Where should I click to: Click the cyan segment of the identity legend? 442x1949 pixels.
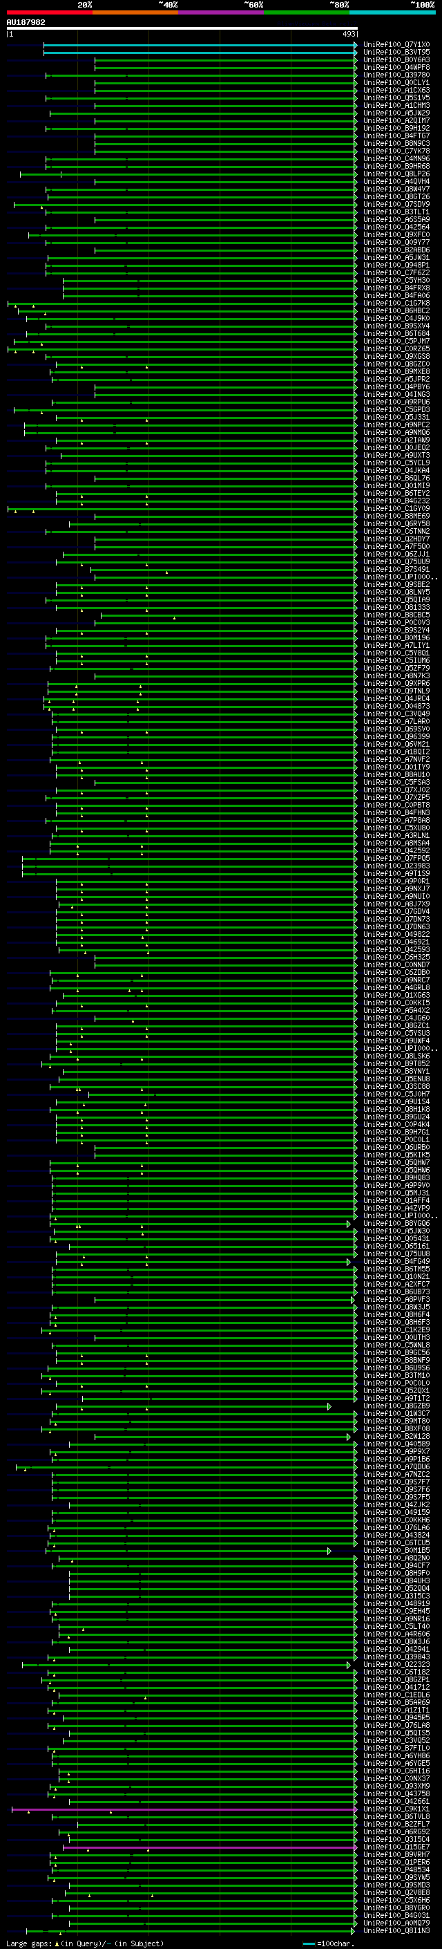pyautogui.click(x=392, y=13)
